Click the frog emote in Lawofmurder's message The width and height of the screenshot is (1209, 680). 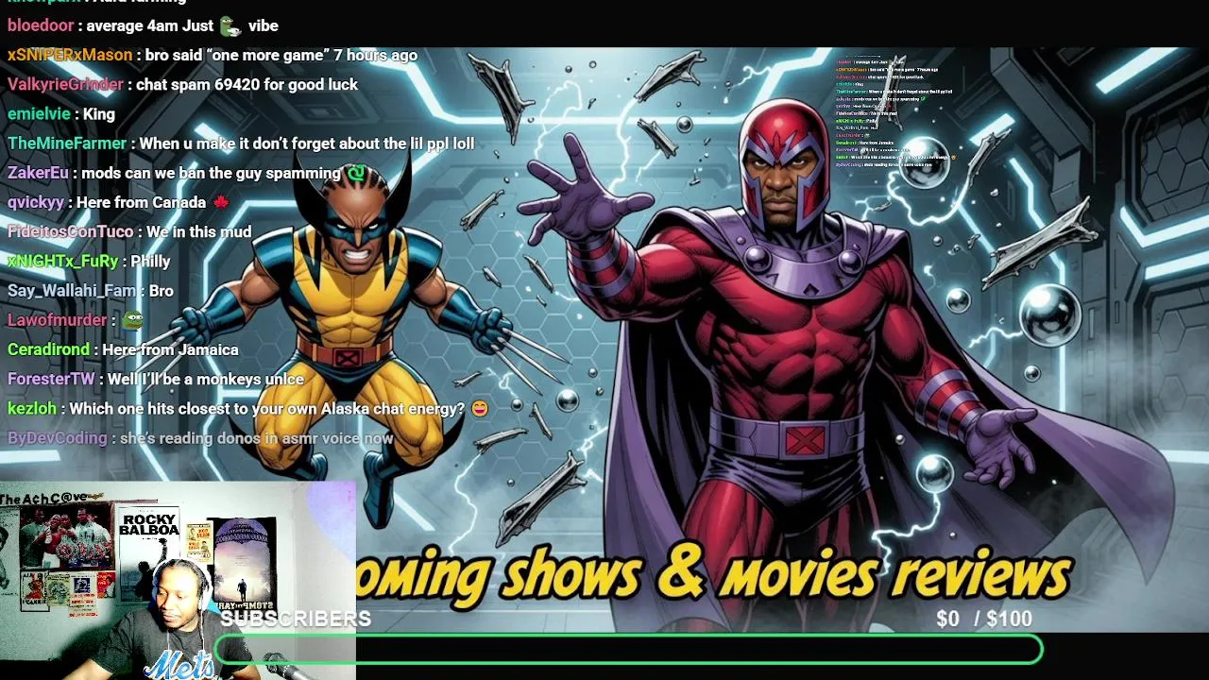pyautogui.click(x=132, y=320)
